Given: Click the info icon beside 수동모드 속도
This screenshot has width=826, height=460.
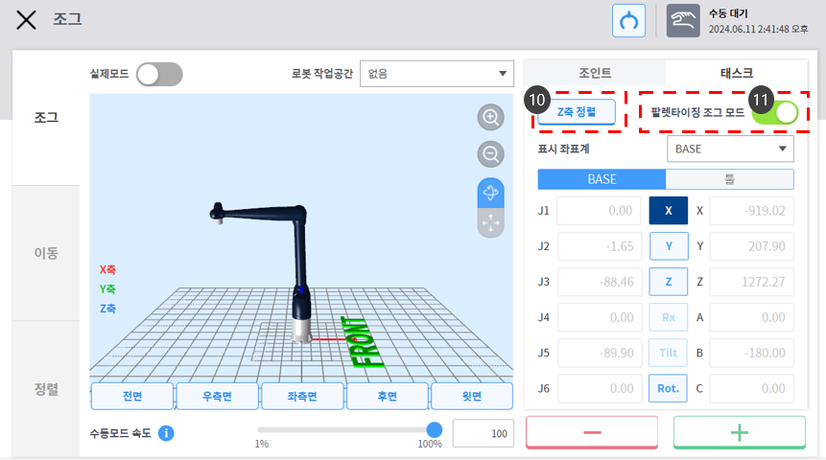Looking at the screenshot, I should coord(166,433).
